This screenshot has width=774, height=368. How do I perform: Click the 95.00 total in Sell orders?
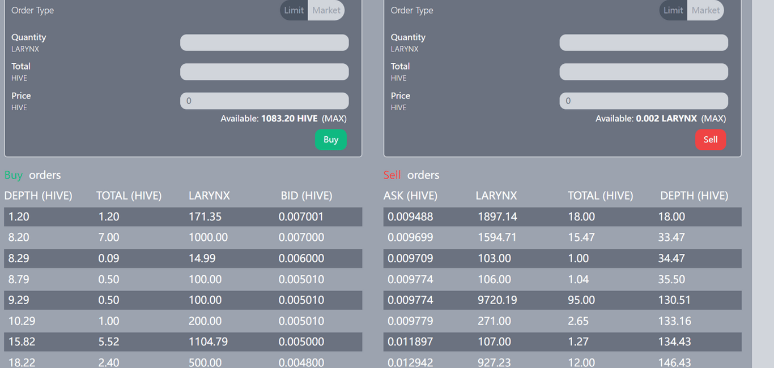[581, 300]
